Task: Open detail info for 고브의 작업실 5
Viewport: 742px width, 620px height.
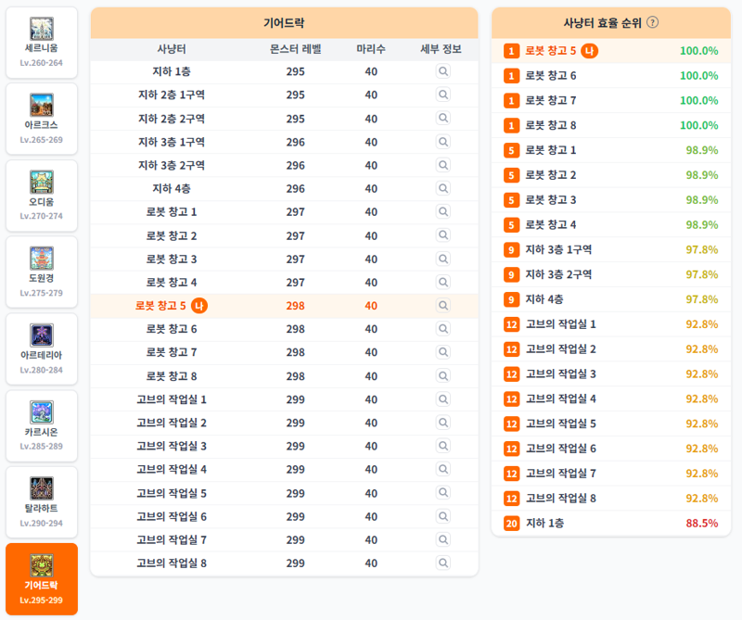Action: click(443, 493)
